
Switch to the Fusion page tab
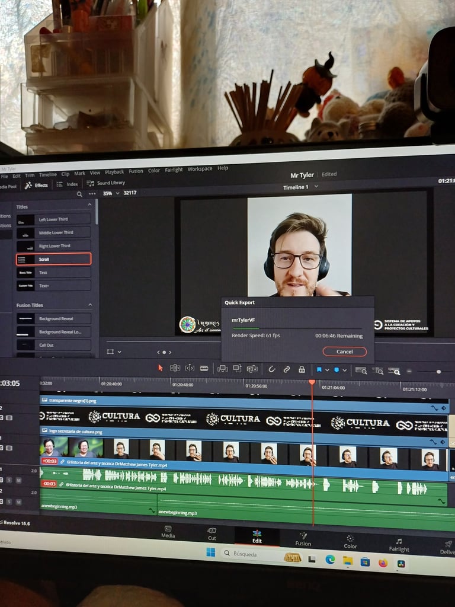303,539
